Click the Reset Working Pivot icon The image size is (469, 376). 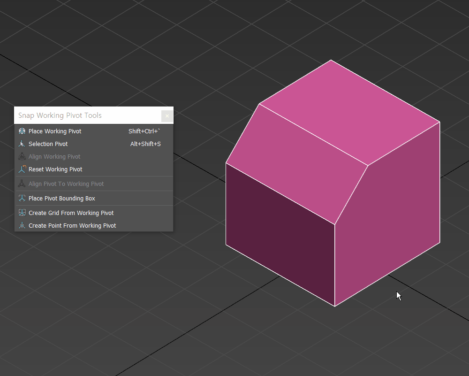click(22, 169)
